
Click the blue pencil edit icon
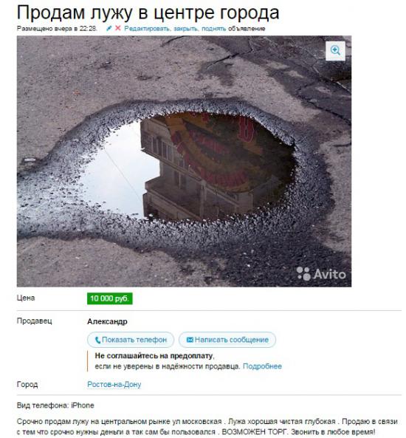[109, 28]
